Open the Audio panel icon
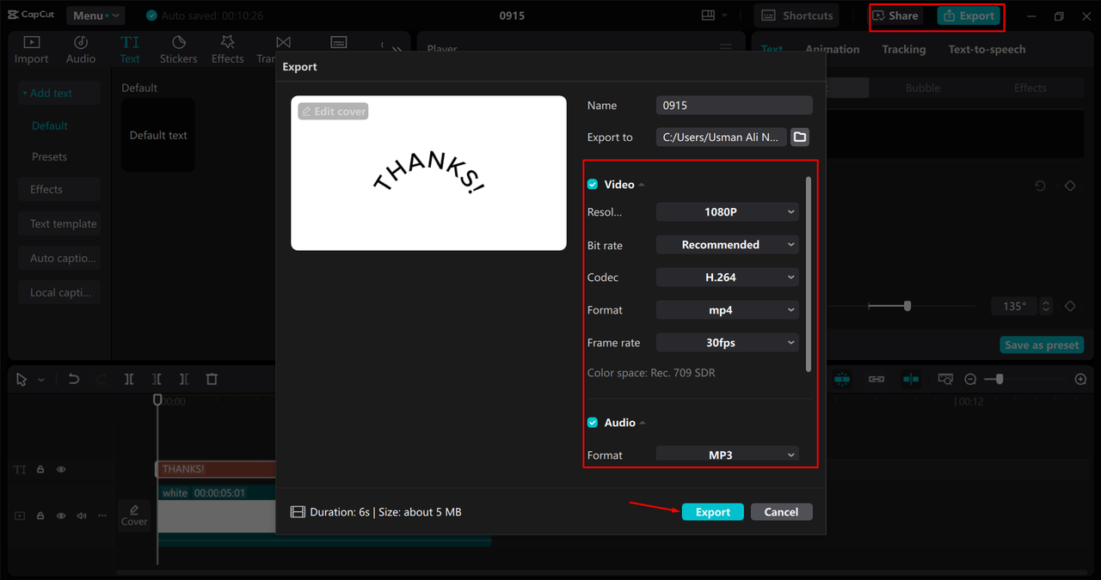 click(81, 42)
